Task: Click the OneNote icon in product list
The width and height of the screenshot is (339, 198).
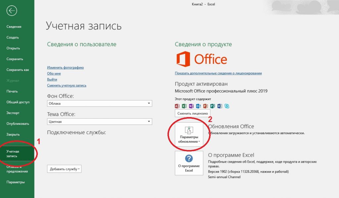Action: pos(191,106)
